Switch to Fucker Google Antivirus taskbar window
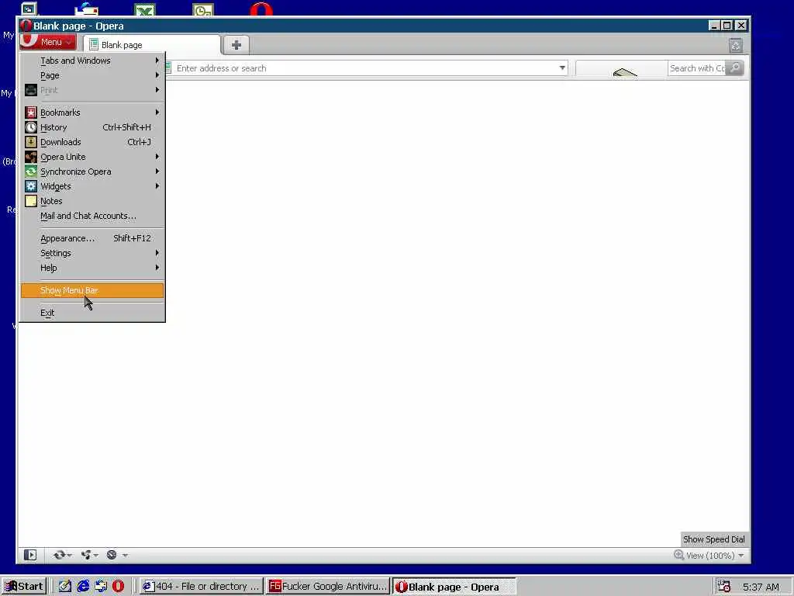Screen dimensions: 794x596 [x=328, y=587]
